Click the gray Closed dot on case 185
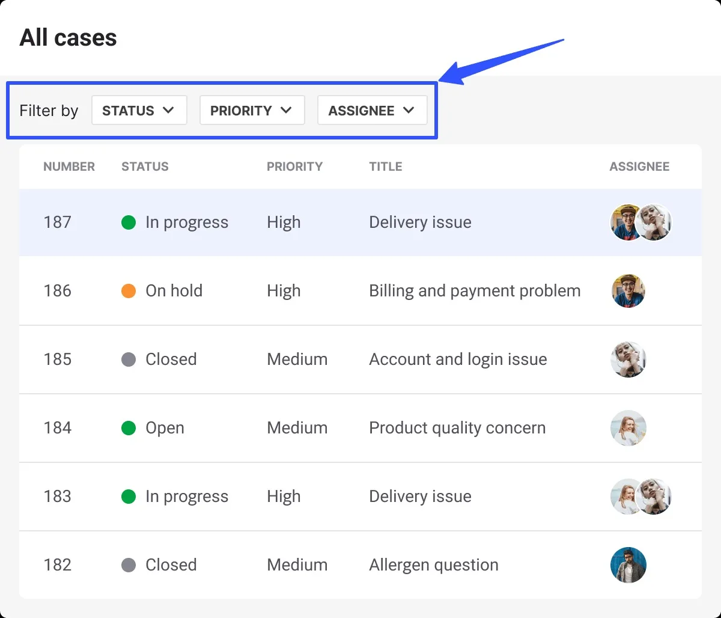The image size is (721, 618). (129, 359)
